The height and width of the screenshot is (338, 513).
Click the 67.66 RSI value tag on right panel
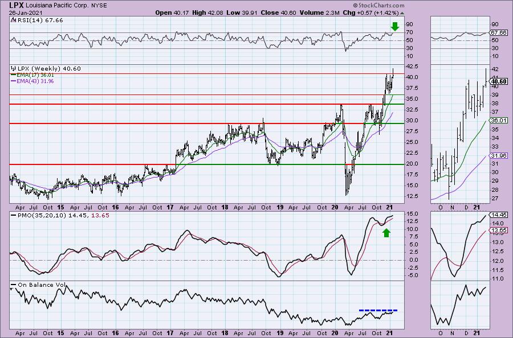pos(499,32)
